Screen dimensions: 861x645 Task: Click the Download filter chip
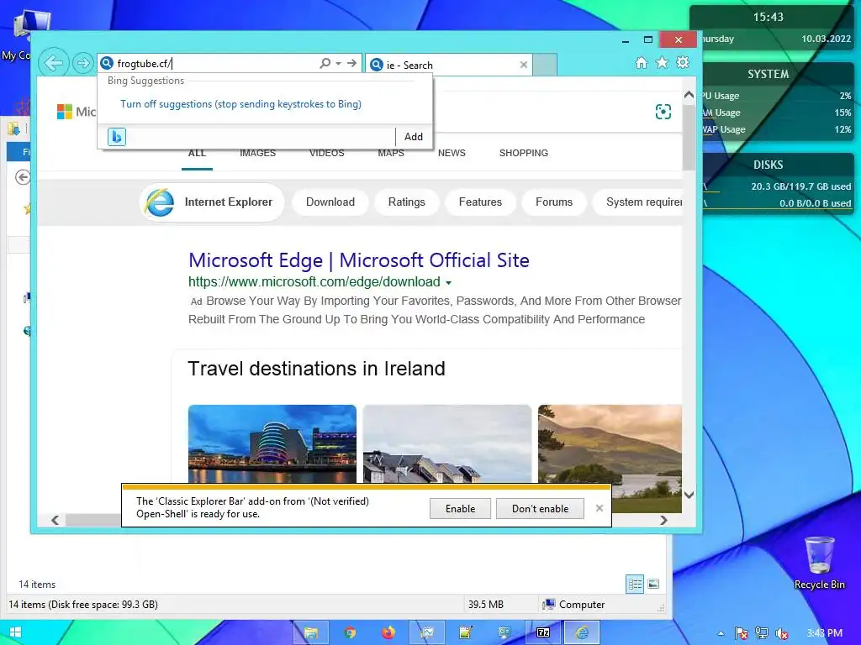[330, 202]
